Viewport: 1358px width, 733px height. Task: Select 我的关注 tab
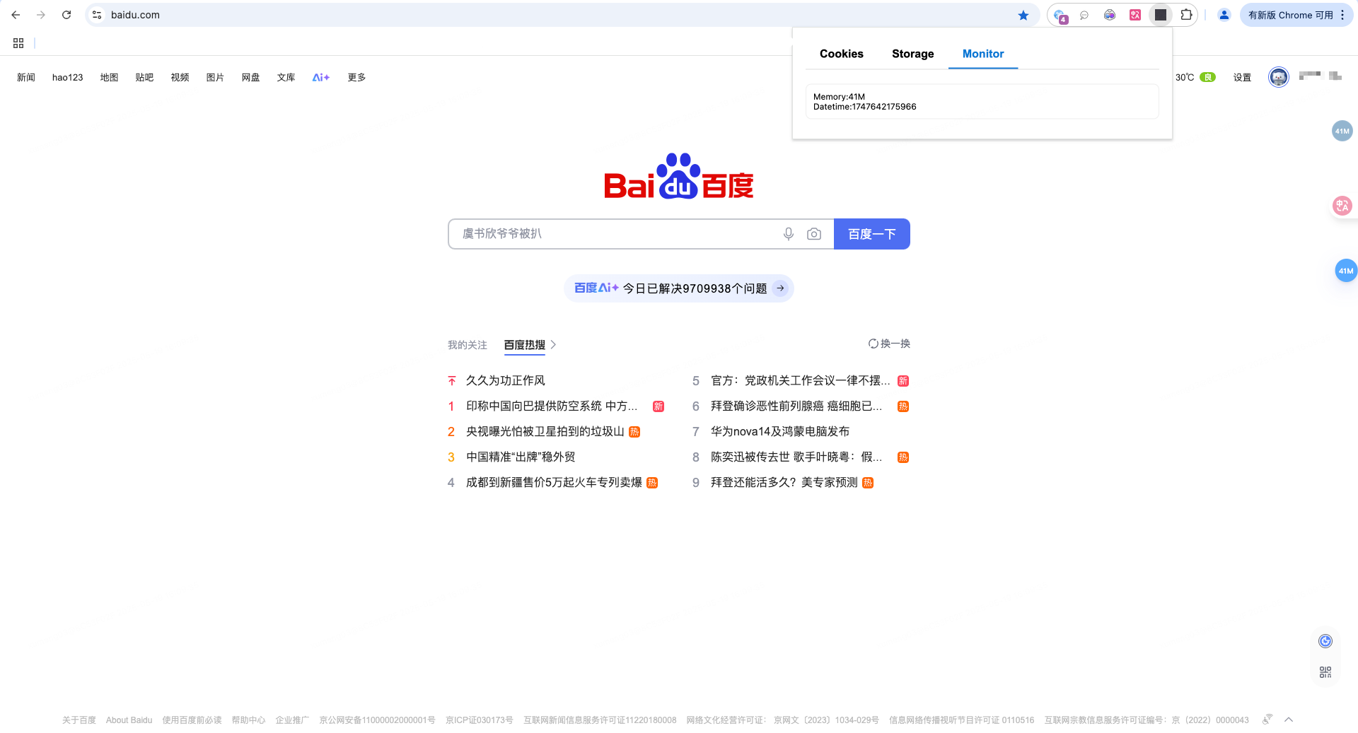tap(467, 345)
